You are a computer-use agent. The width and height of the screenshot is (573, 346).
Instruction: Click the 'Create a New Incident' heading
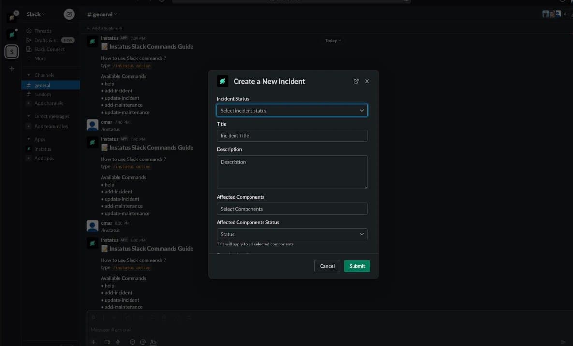(x=269, y=82)
